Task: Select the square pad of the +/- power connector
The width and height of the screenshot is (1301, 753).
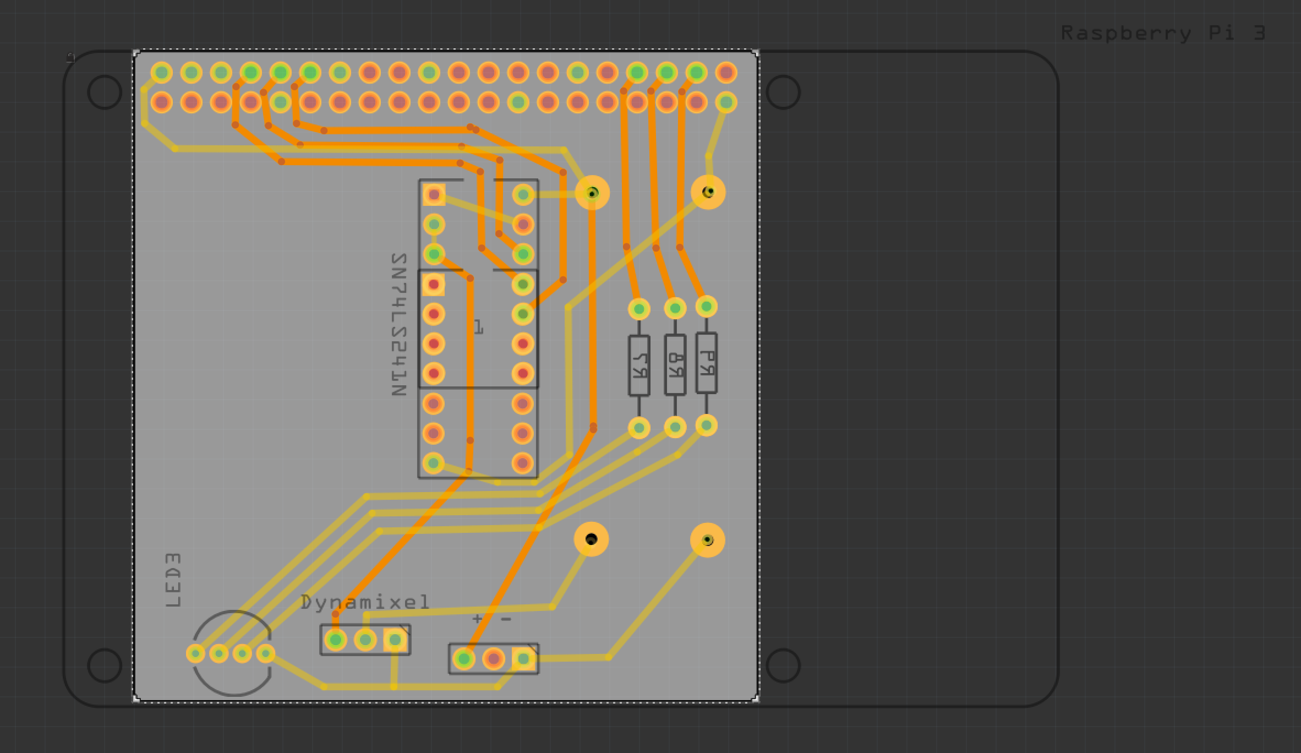Action: click(523, 658)
